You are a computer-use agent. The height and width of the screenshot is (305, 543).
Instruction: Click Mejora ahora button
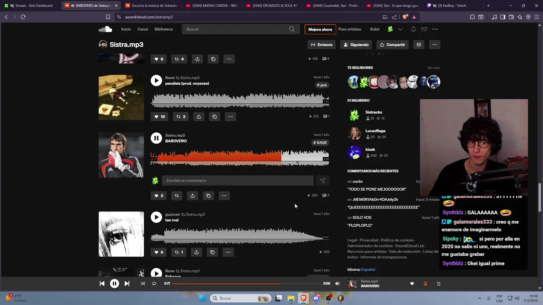click(x=320, y=29)
